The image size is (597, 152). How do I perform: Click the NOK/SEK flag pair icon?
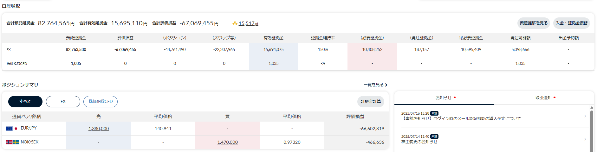tap(12, 142)
